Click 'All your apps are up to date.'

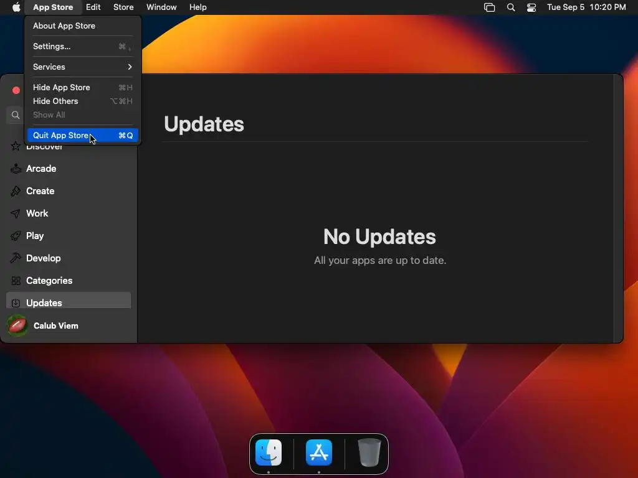tap(380, 261)
